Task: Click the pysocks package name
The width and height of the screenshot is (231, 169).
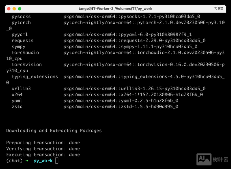Action: pyautogui.click(x=21, y=17)
